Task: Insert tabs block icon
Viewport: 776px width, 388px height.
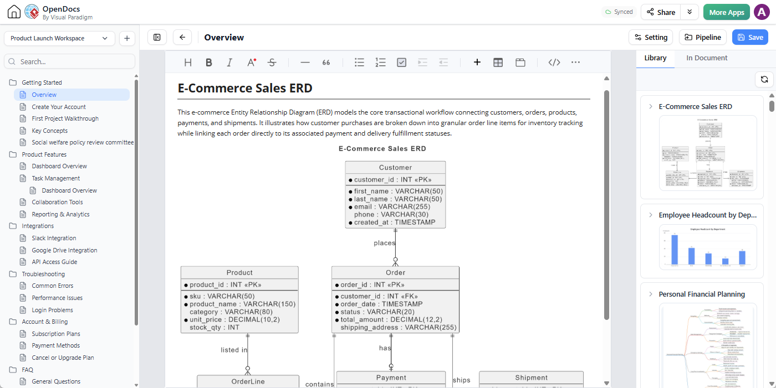Action: [520, 63]
